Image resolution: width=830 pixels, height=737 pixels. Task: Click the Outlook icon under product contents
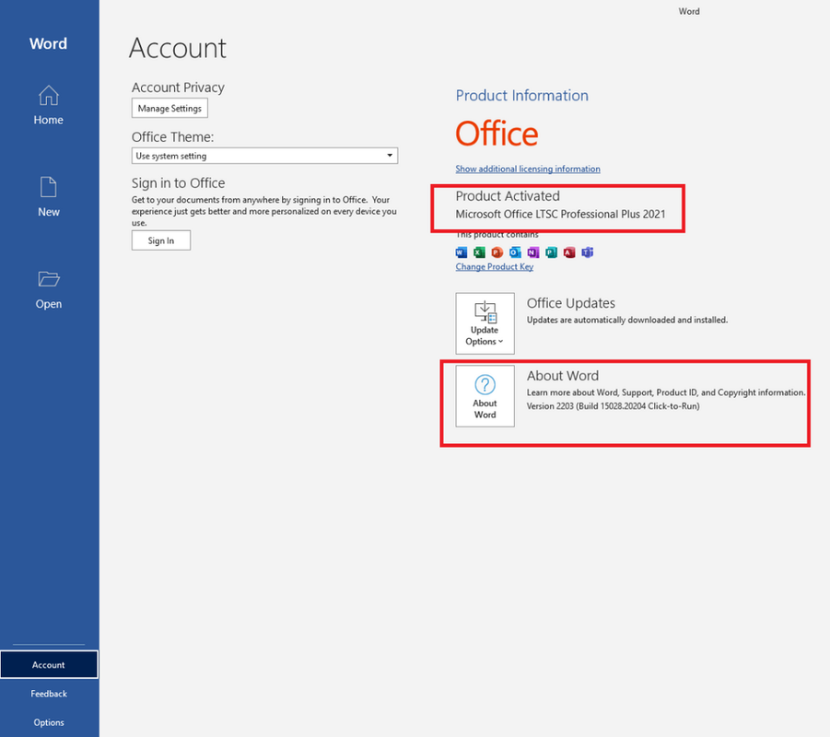(x=515, y=252)
